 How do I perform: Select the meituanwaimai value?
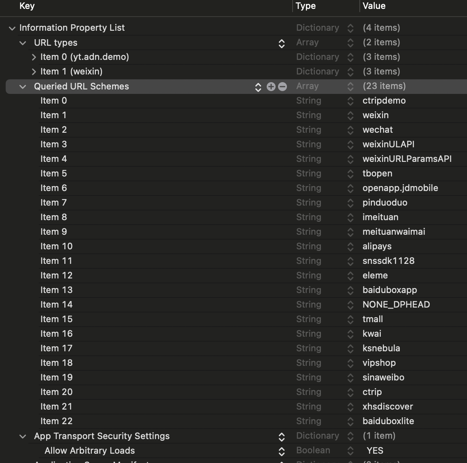394,232
